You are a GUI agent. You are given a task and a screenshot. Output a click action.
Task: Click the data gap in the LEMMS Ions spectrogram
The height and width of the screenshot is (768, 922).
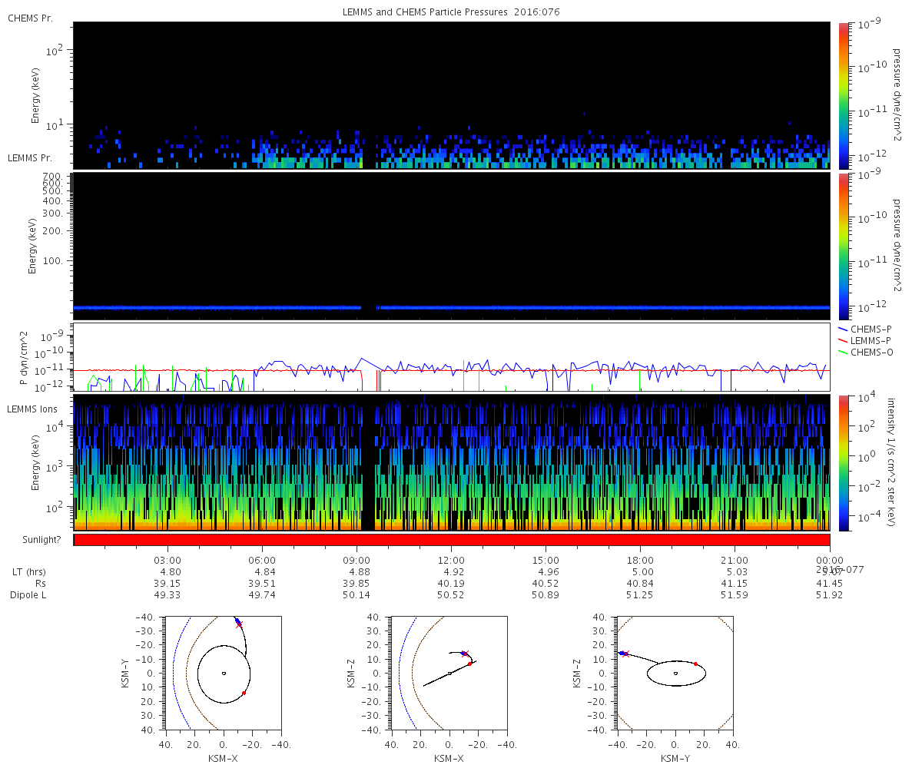[367, 462]
